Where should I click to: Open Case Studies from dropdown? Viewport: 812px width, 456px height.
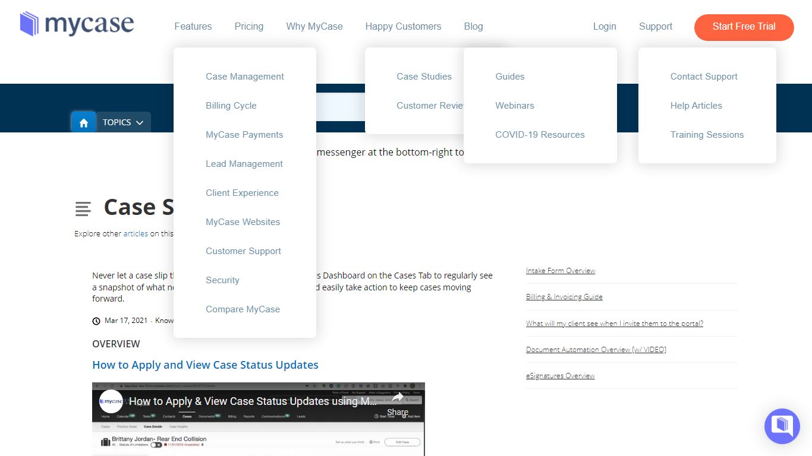pos(424,77)
